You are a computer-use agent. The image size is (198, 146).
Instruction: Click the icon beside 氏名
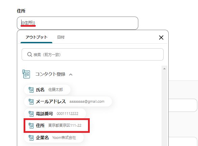(31, 90)
